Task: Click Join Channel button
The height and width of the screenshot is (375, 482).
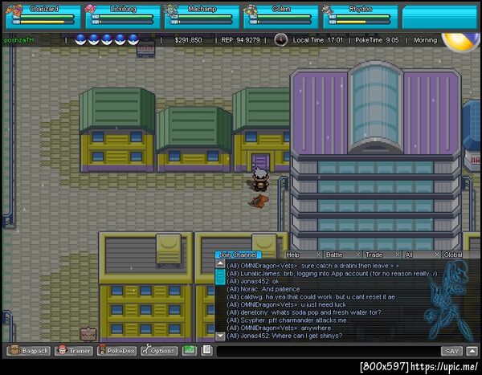Action: tap(239, 255)
